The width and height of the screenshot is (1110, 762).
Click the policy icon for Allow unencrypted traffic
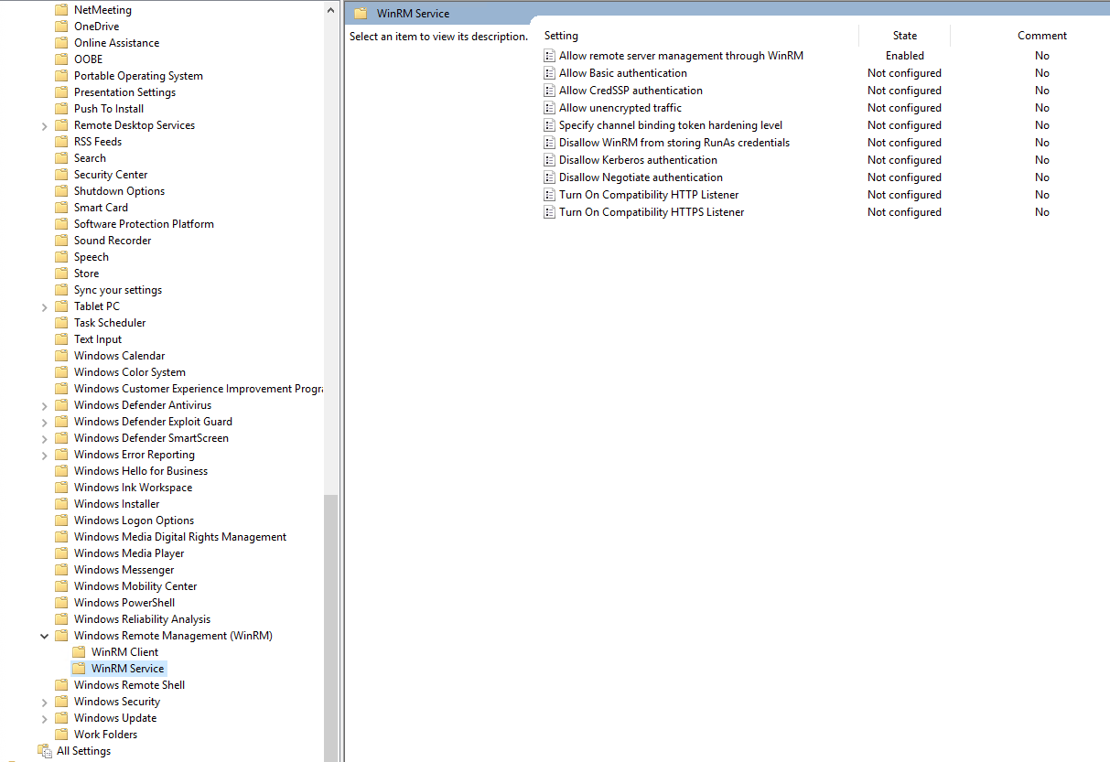point(549,108)
